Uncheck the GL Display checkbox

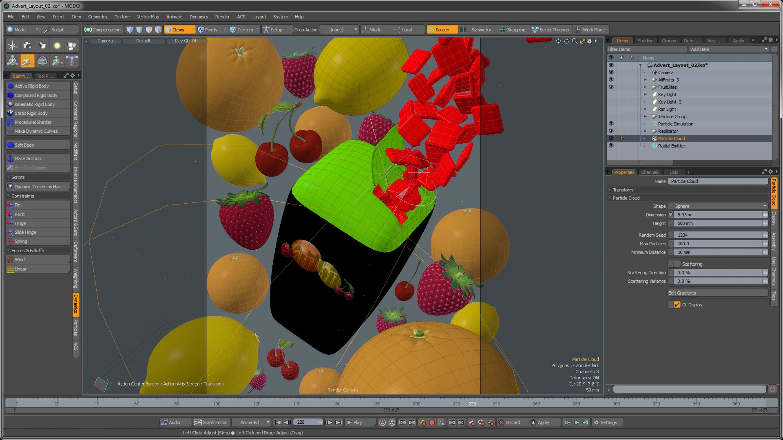point(677,305)
